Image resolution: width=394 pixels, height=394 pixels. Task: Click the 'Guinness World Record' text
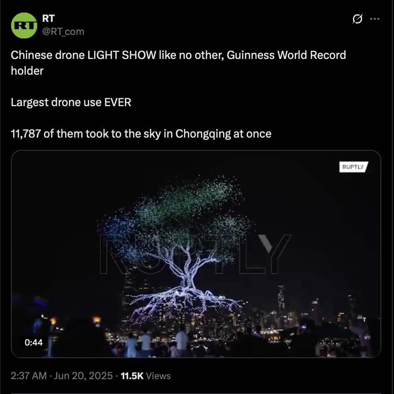point(286,55)
